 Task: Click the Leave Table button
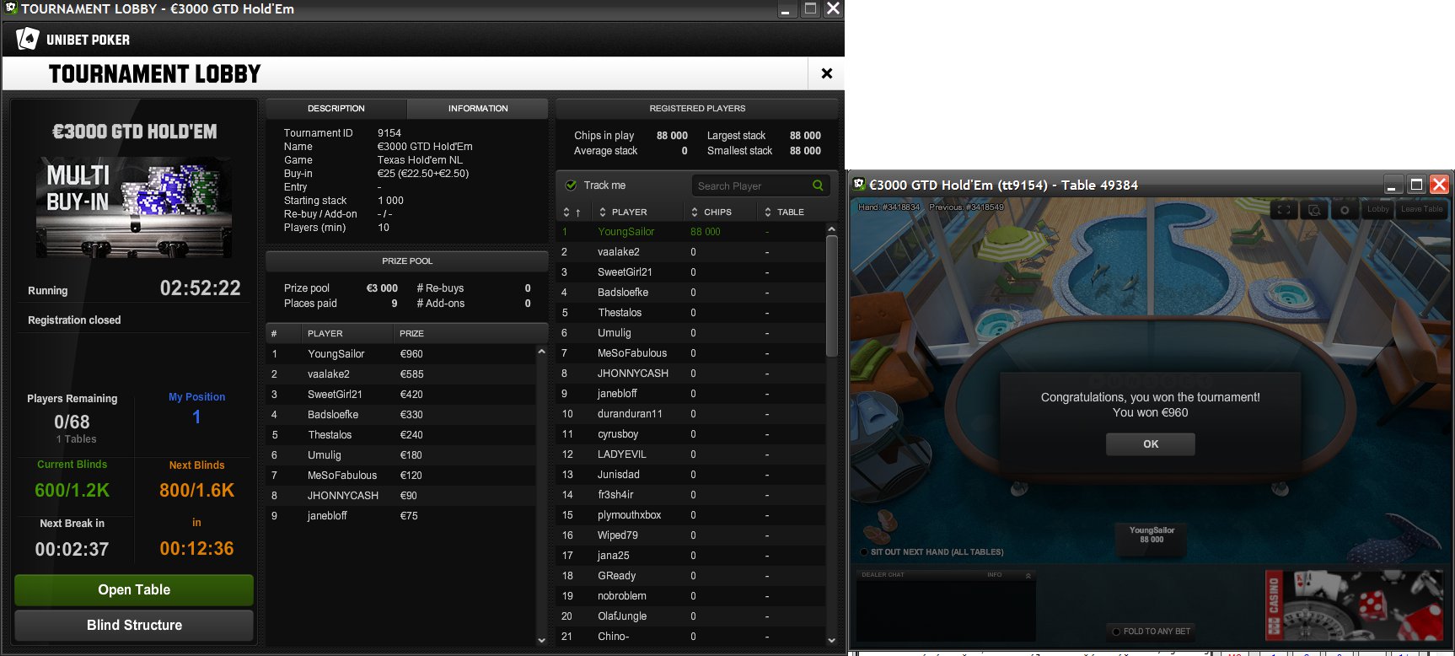pos(1422,210)
